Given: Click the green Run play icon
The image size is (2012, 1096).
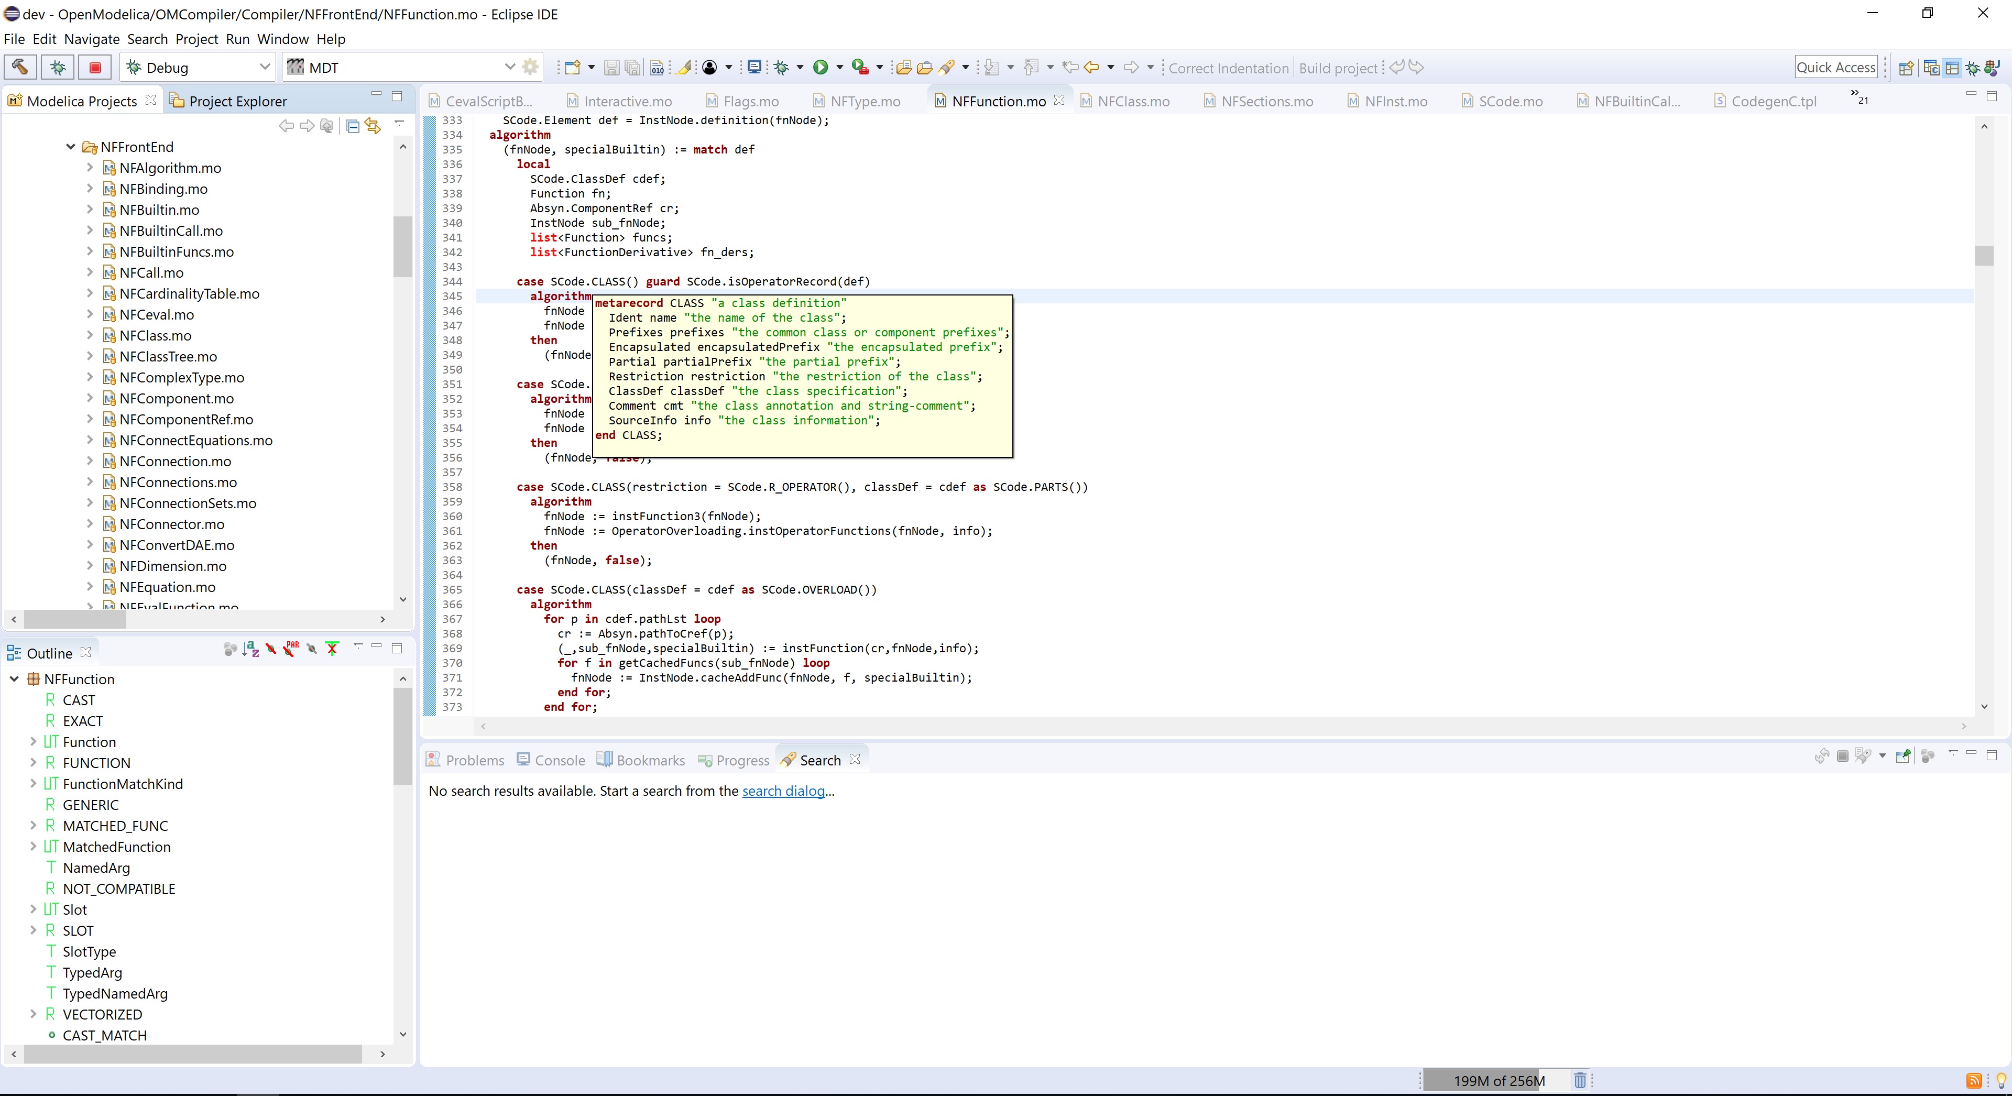Looking at the screenshot, I should tap(820, 67).
